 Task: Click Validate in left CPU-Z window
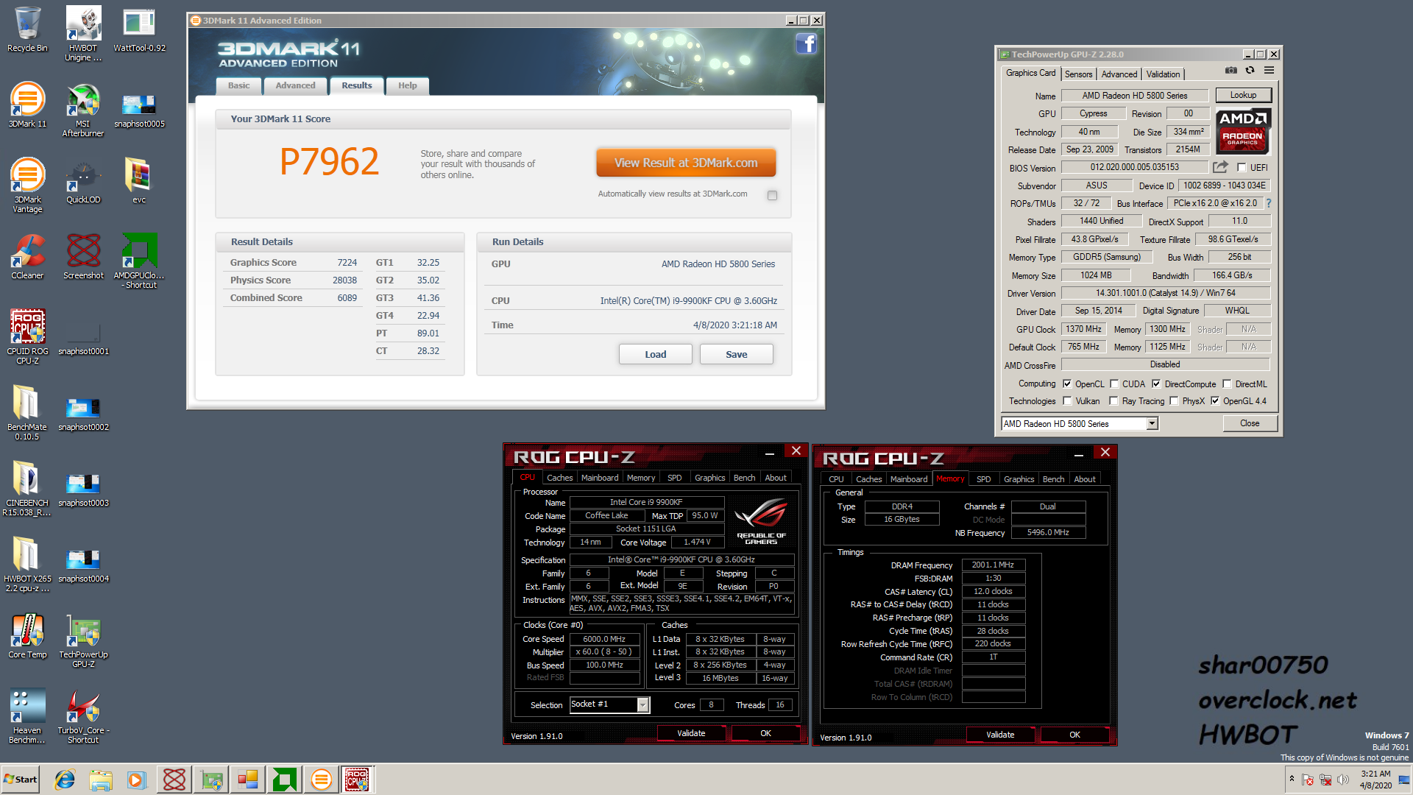coord(691,733)
